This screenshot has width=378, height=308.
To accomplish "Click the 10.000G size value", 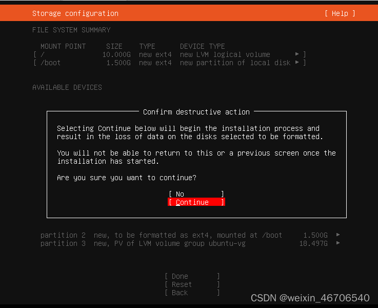I will (x=116, y=54).
